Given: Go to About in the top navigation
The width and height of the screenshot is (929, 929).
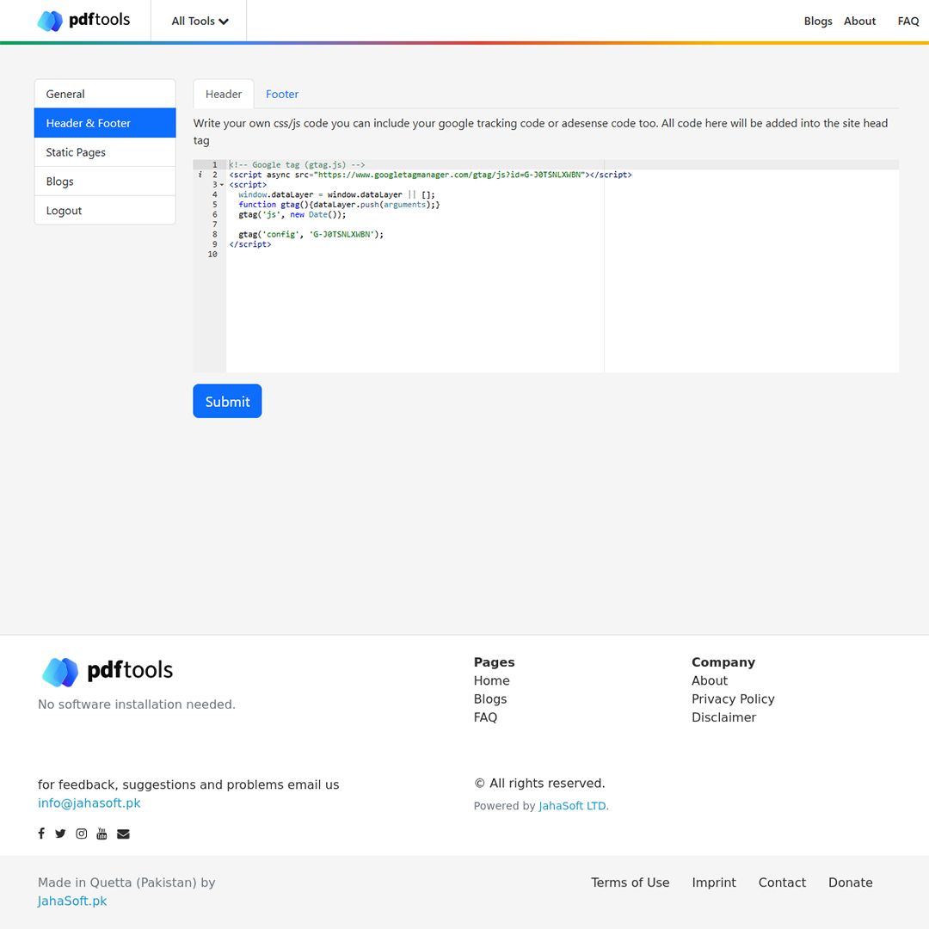Looking at the screenshot, I should pos(859,21).
